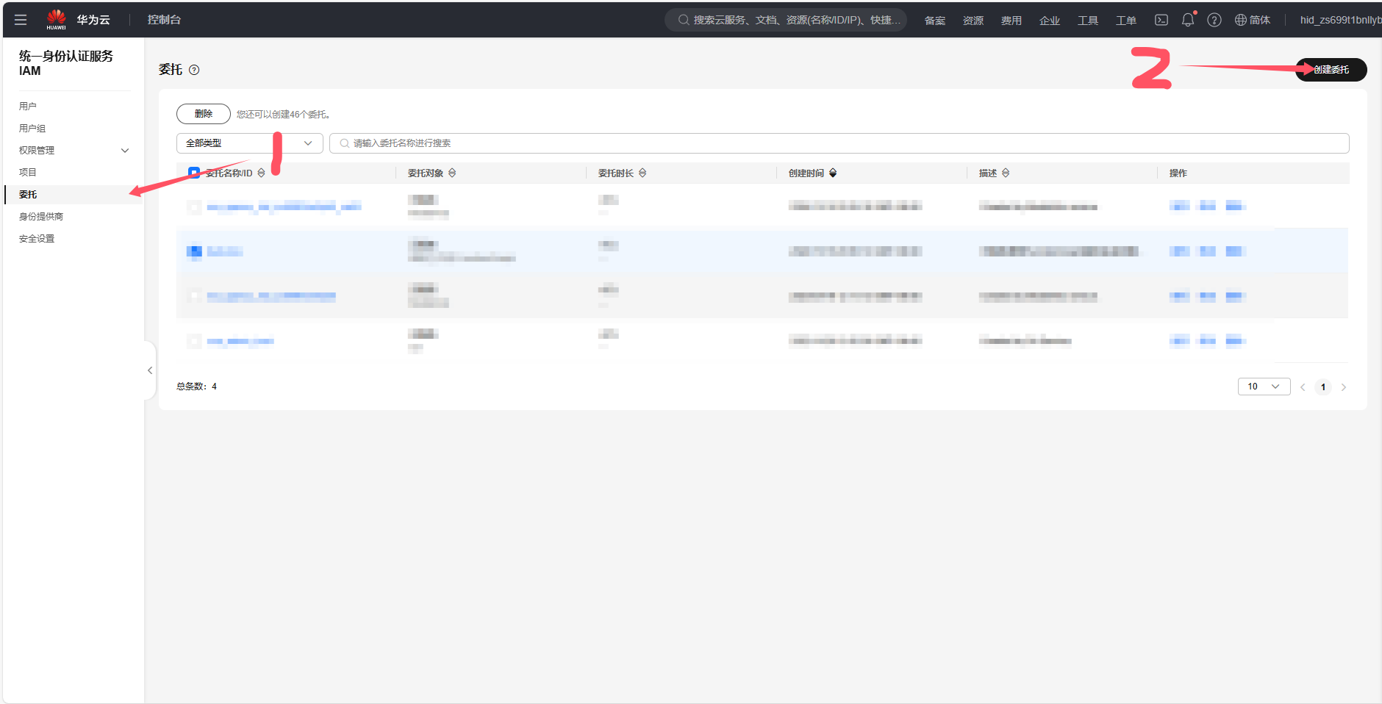
Task: Click the last action link in the fourth agency row
Action: [x=1235, y=340]
